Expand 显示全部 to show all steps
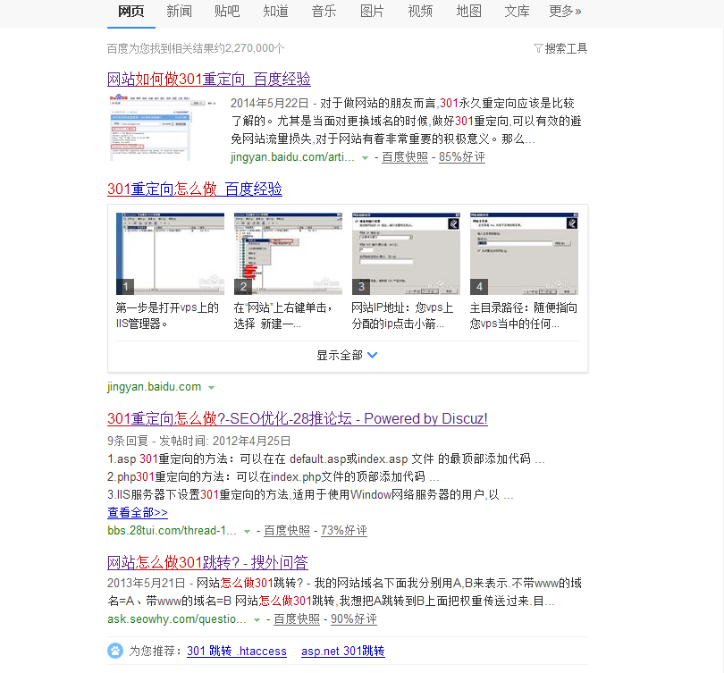 coord(347,355)
